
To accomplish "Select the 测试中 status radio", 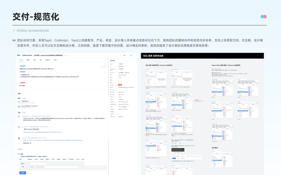I will [x=62, y=159].
